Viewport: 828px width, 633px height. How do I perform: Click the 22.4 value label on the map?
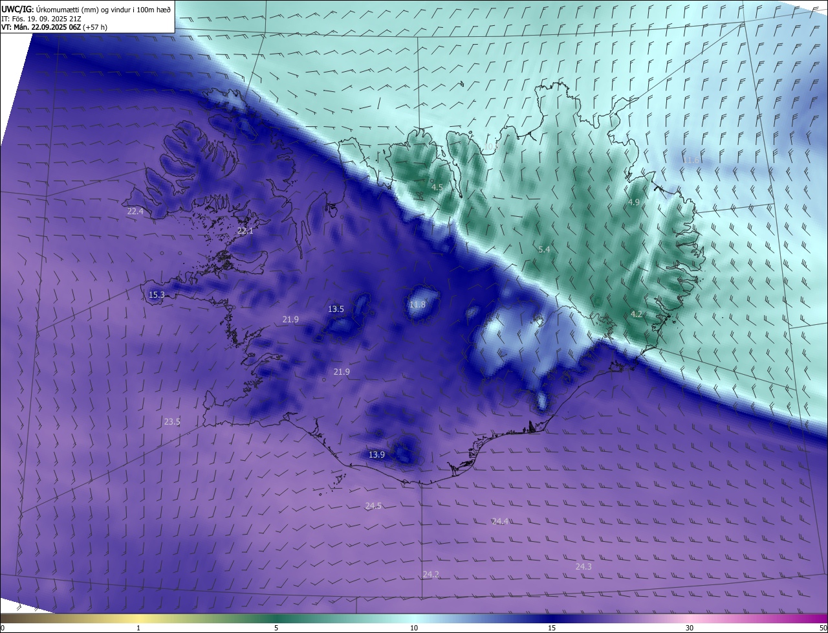[135, 211]
